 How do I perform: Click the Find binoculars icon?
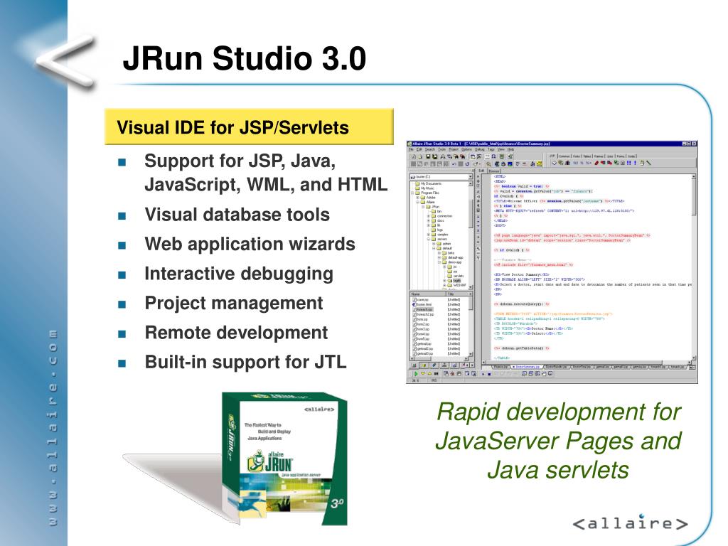pyautogui.click(x=443, y=156)
